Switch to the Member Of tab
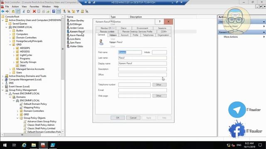This screenshot has height=149, width=266. click(x=106, y=28)
